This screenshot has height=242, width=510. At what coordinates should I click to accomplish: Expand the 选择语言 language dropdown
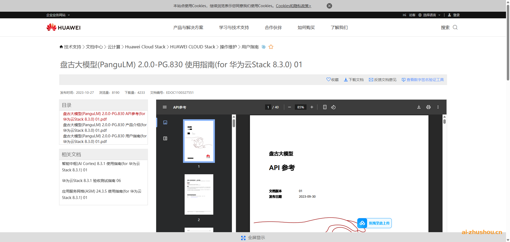pyautogui.click(x=429, y=15)
